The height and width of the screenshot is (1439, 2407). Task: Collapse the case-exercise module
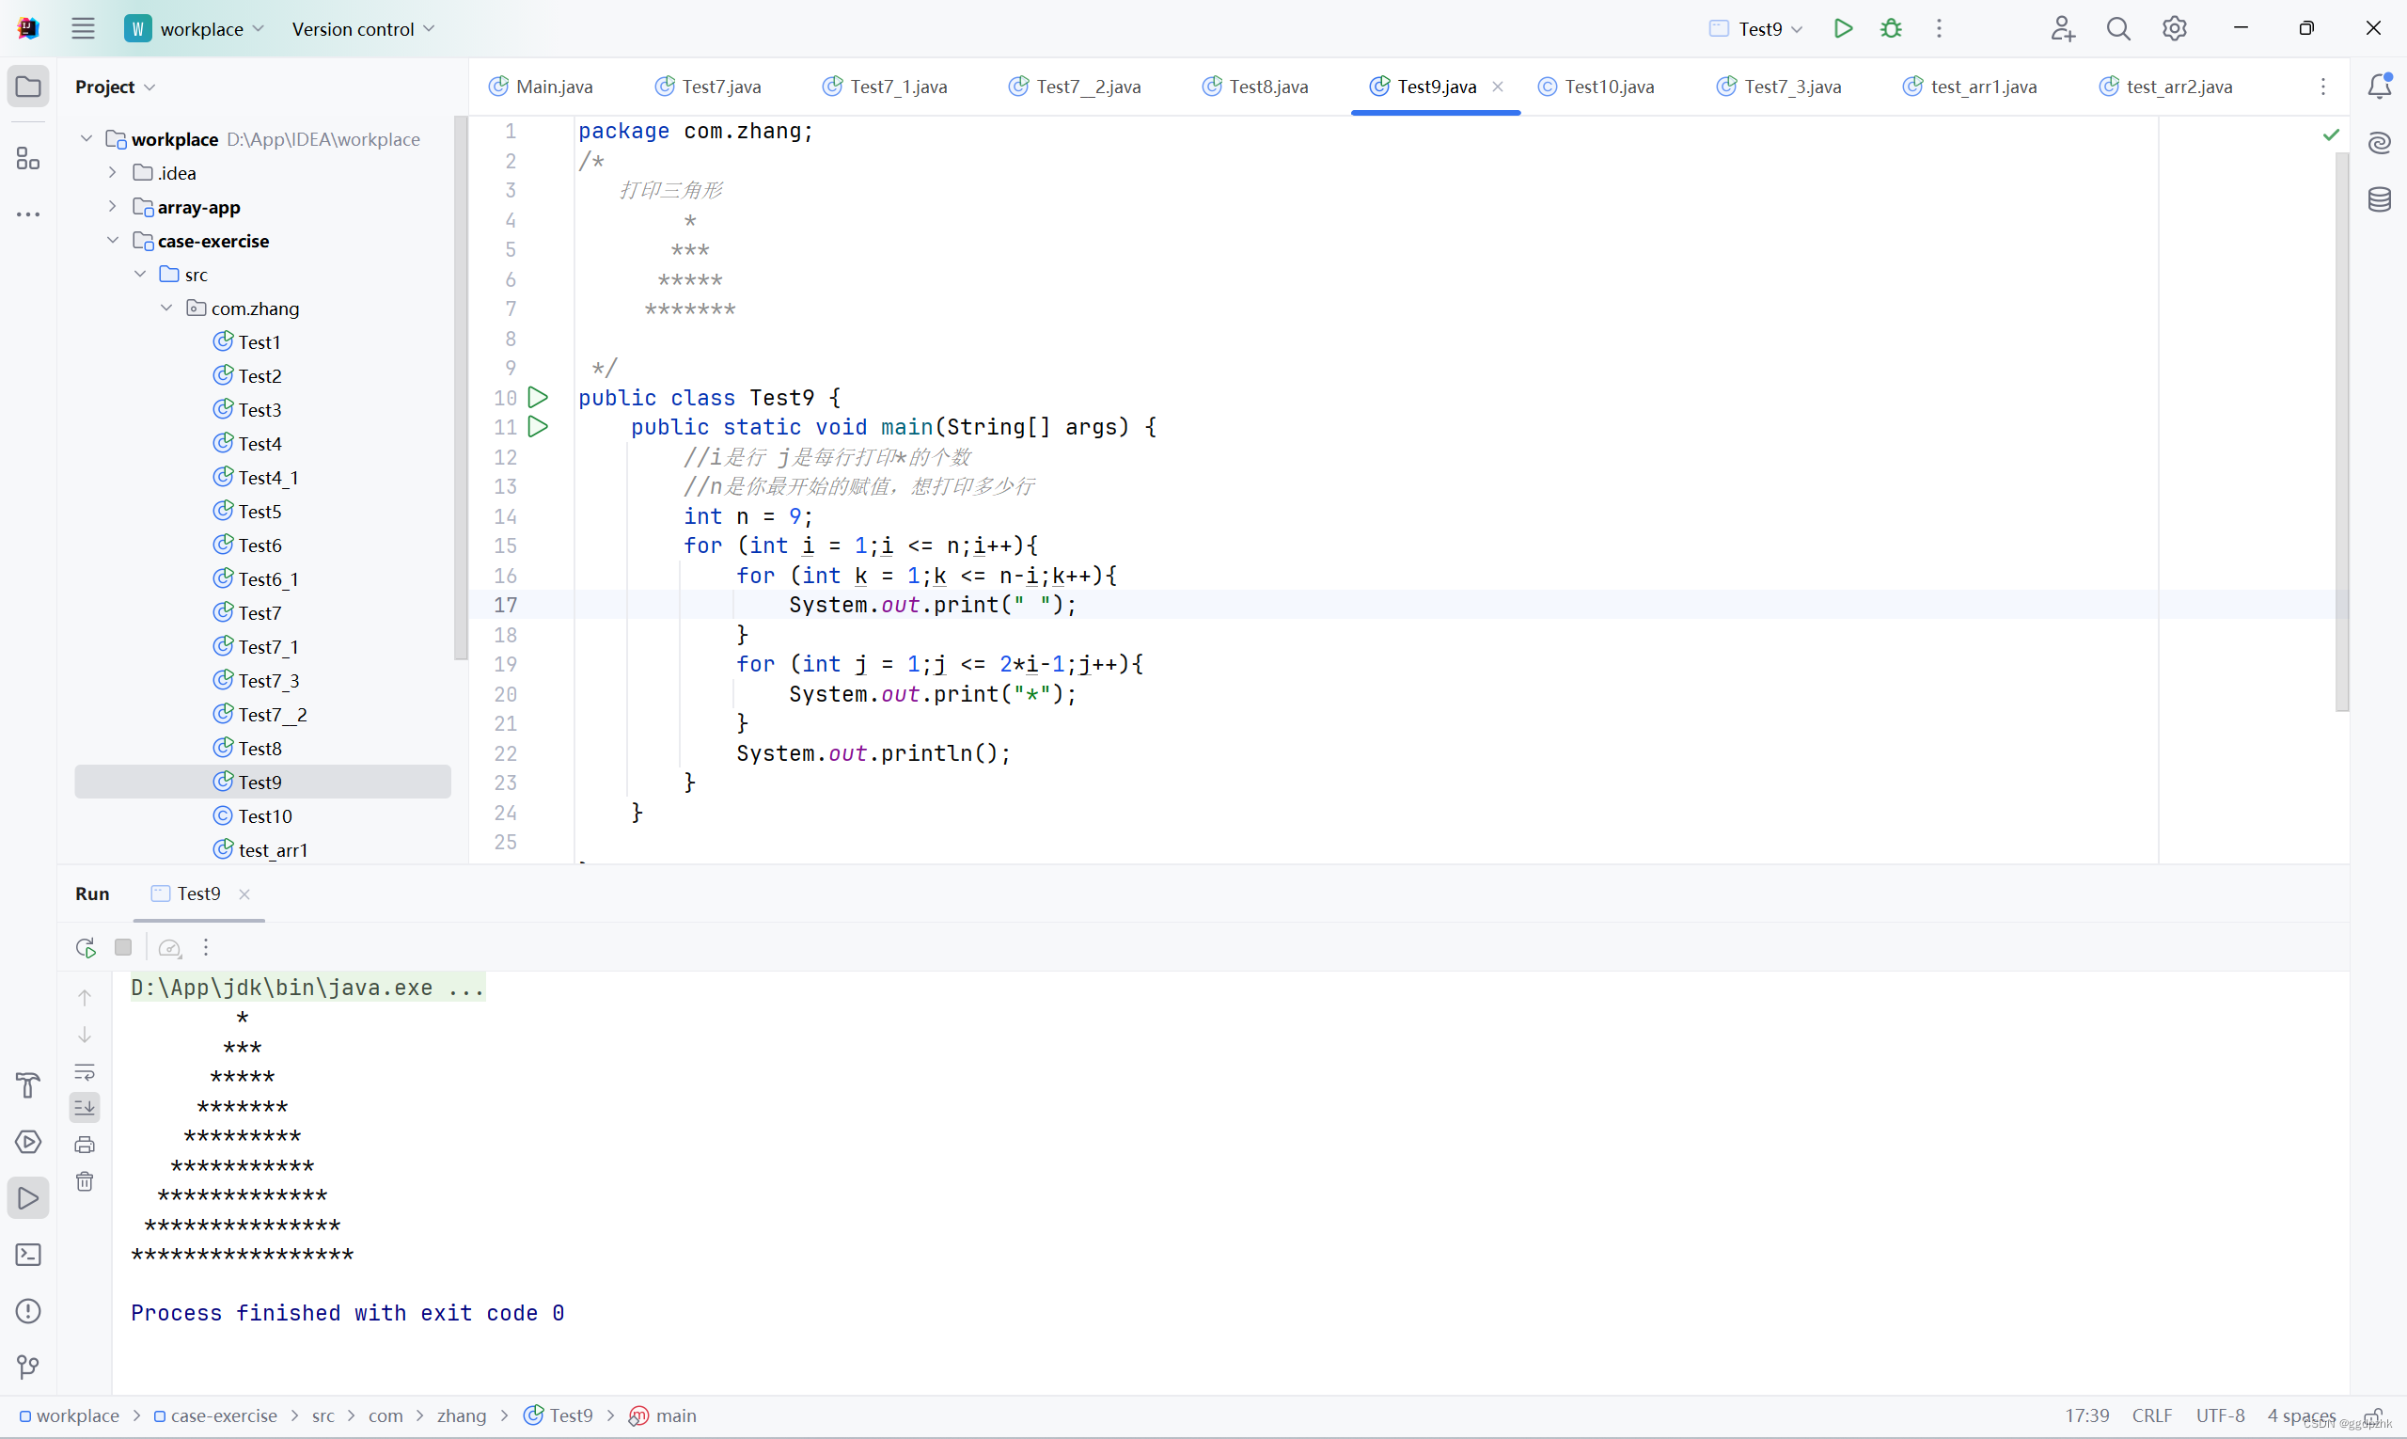pyautogui.click(x=113, y=241)
